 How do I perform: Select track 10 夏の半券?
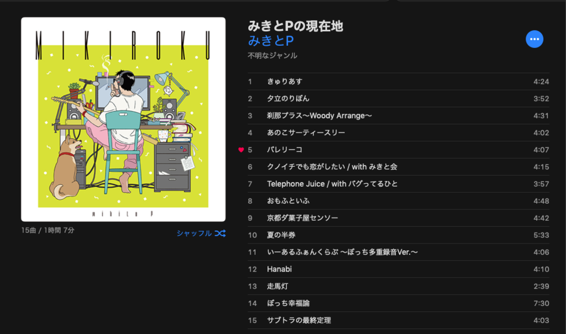pyautogui.click(x=399, y=235)
